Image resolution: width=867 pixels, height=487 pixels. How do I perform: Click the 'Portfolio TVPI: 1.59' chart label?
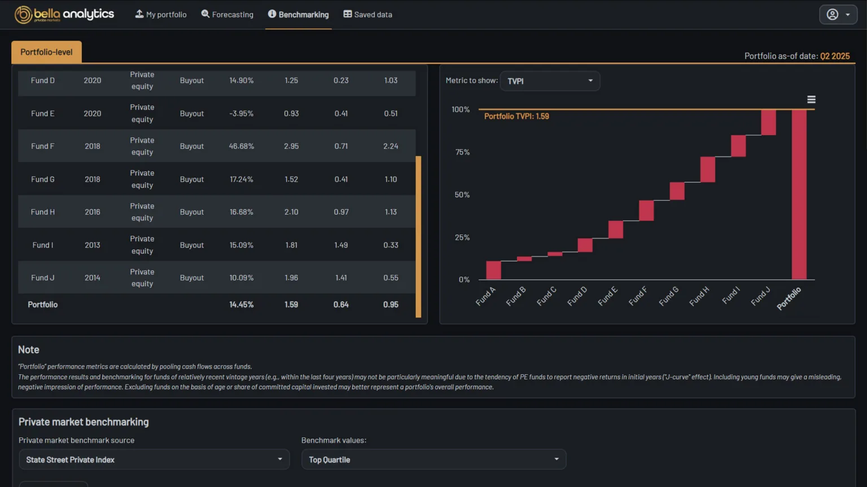pos(516,116)
